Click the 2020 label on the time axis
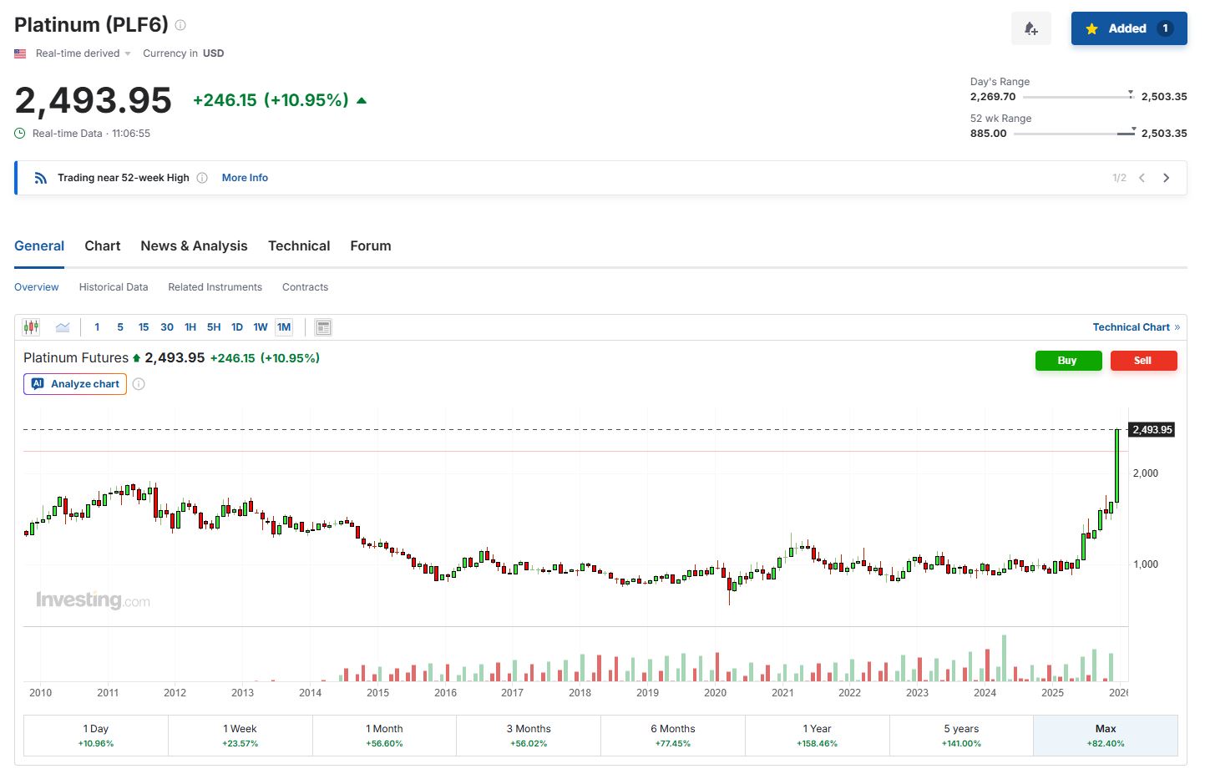Screen dimensions: 1205x779 click(715, 693)
